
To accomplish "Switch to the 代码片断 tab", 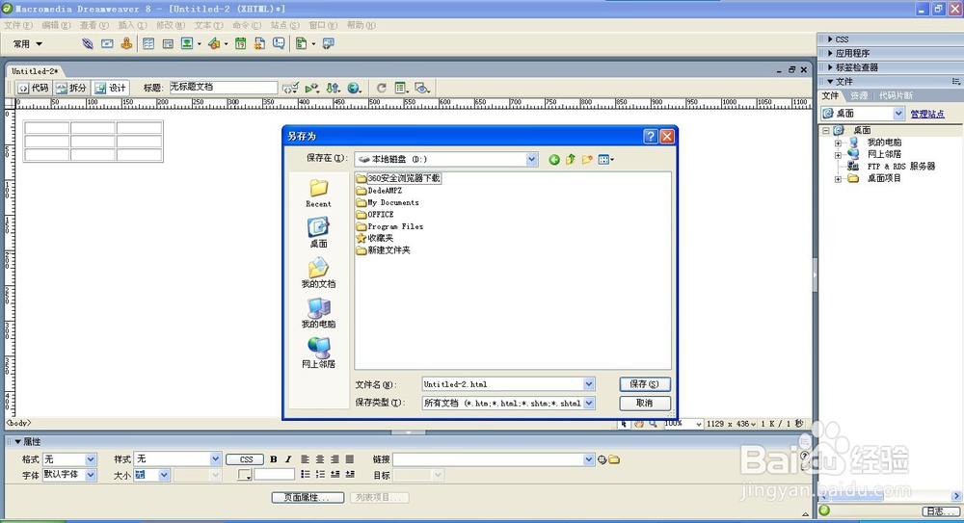I will point(896,96).
